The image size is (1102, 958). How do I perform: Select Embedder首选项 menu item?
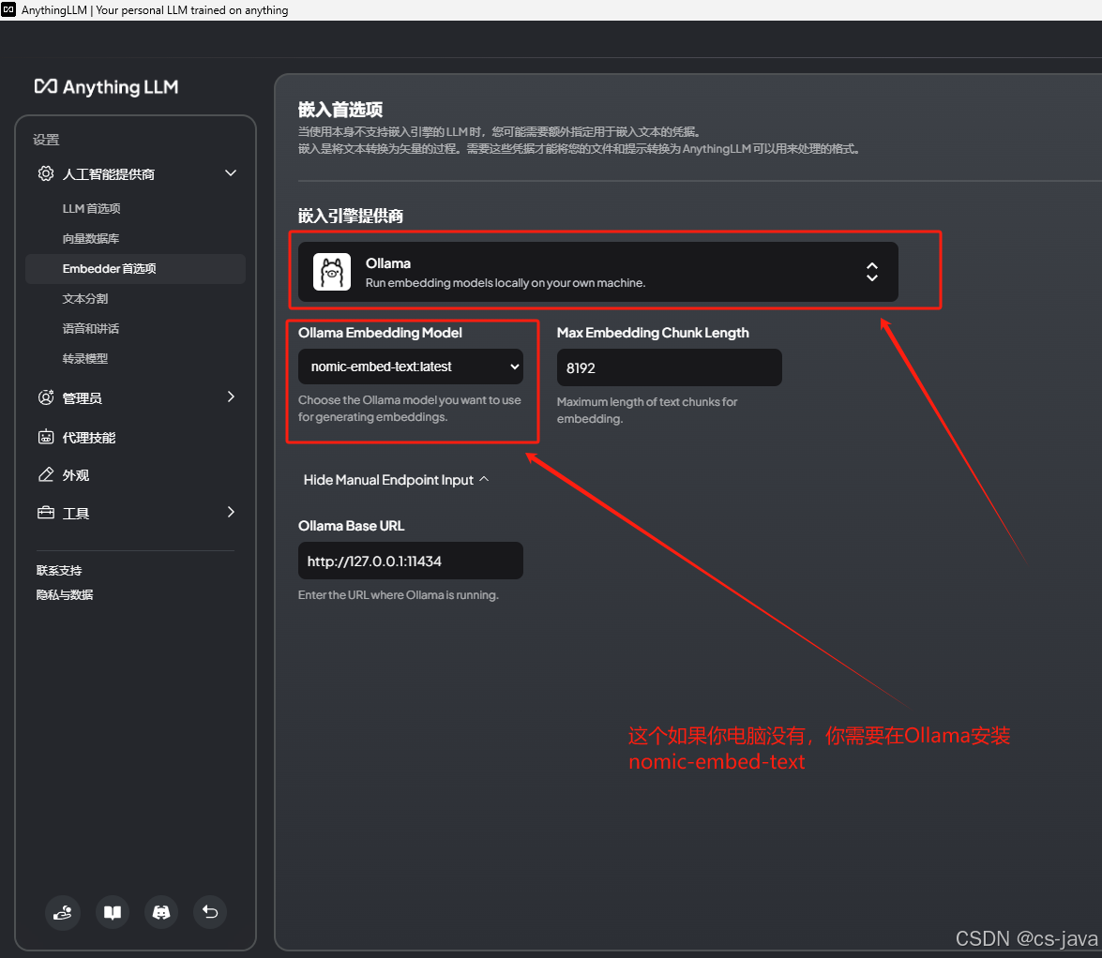135,269
